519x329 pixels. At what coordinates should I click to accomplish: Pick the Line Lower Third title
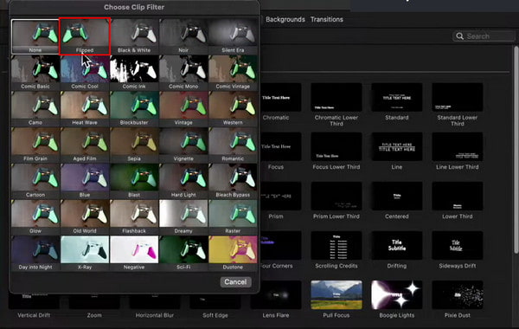coord(457,152)
